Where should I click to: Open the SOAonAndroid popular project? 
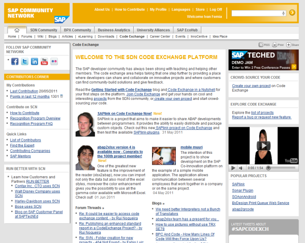(x=244, y=197)
